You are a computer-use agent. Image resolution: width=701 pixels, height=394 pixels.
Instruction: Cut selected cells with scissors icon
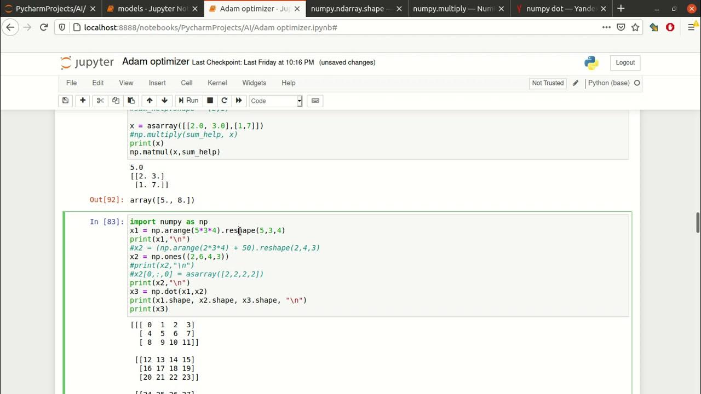click(100, 101)
